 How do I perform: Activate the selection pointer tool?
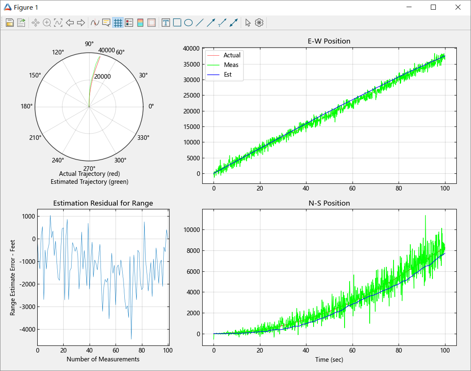pyautogui.click(x=248, y=23)
